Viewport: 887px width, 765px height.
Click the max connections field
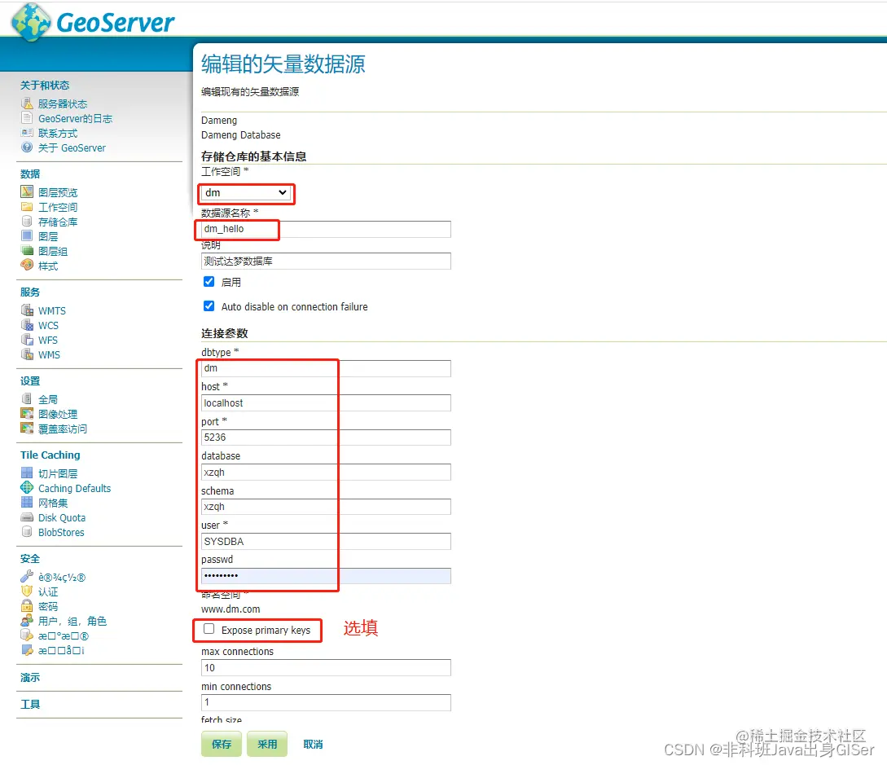coord(326,668)
